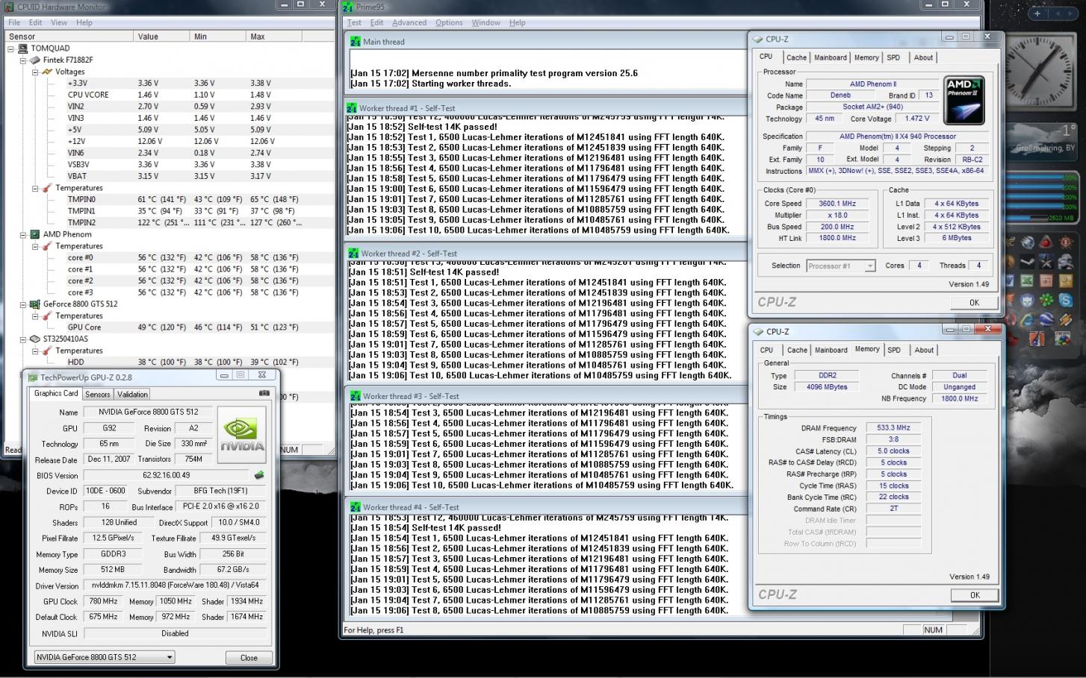
Task: Open the Test menu in Prime95
Action: (354, 22)
